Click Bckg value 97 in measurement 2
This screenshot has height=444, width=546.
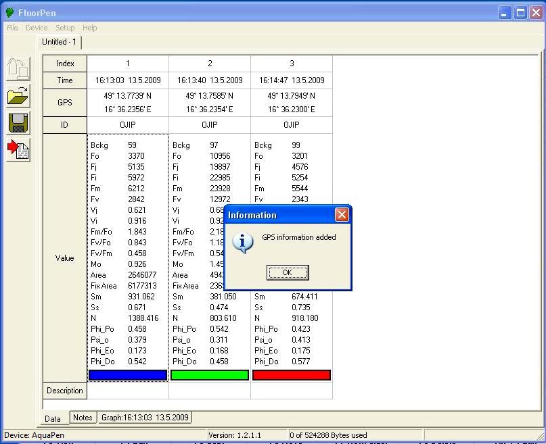tap(214, 145)
